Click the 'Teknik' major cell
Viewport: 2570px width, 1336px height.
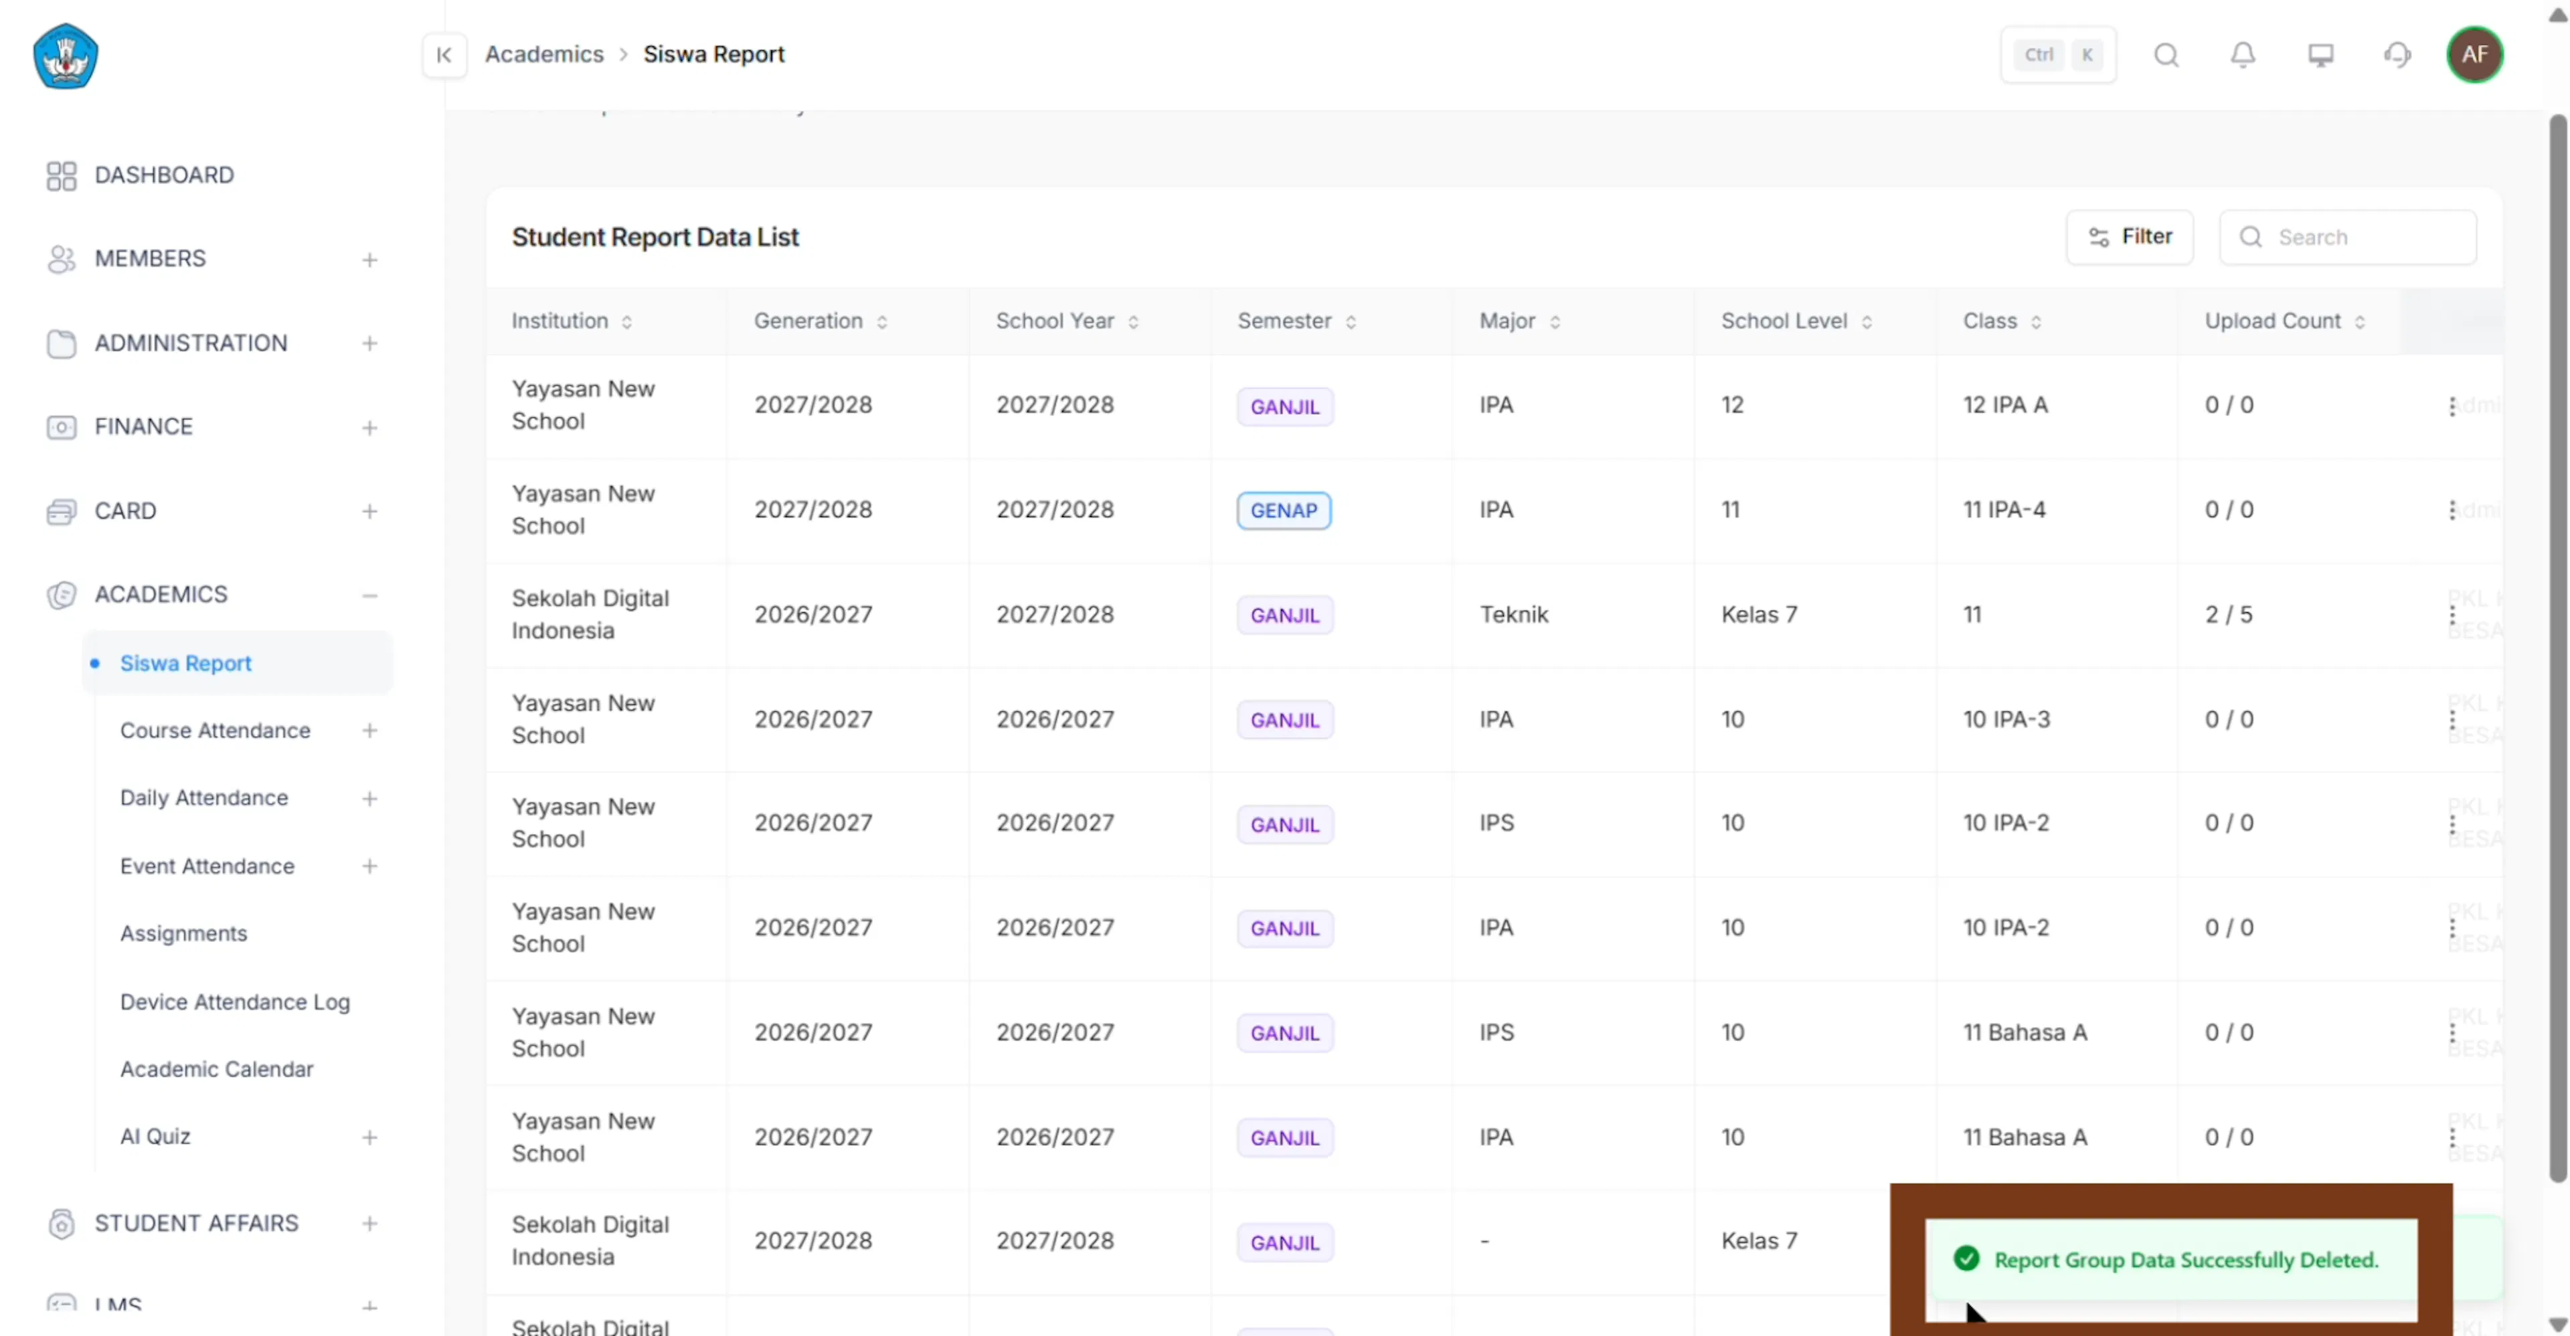click(x=1513, y=615)
